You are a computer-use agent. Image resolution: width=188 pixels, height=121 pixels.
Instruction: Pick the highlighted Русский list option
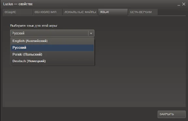52,48
